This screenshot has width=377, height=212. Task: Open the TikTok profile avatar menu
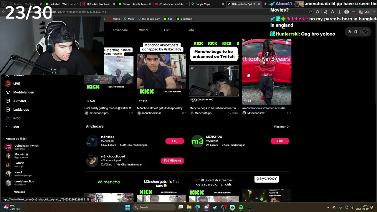click(365, 32)
